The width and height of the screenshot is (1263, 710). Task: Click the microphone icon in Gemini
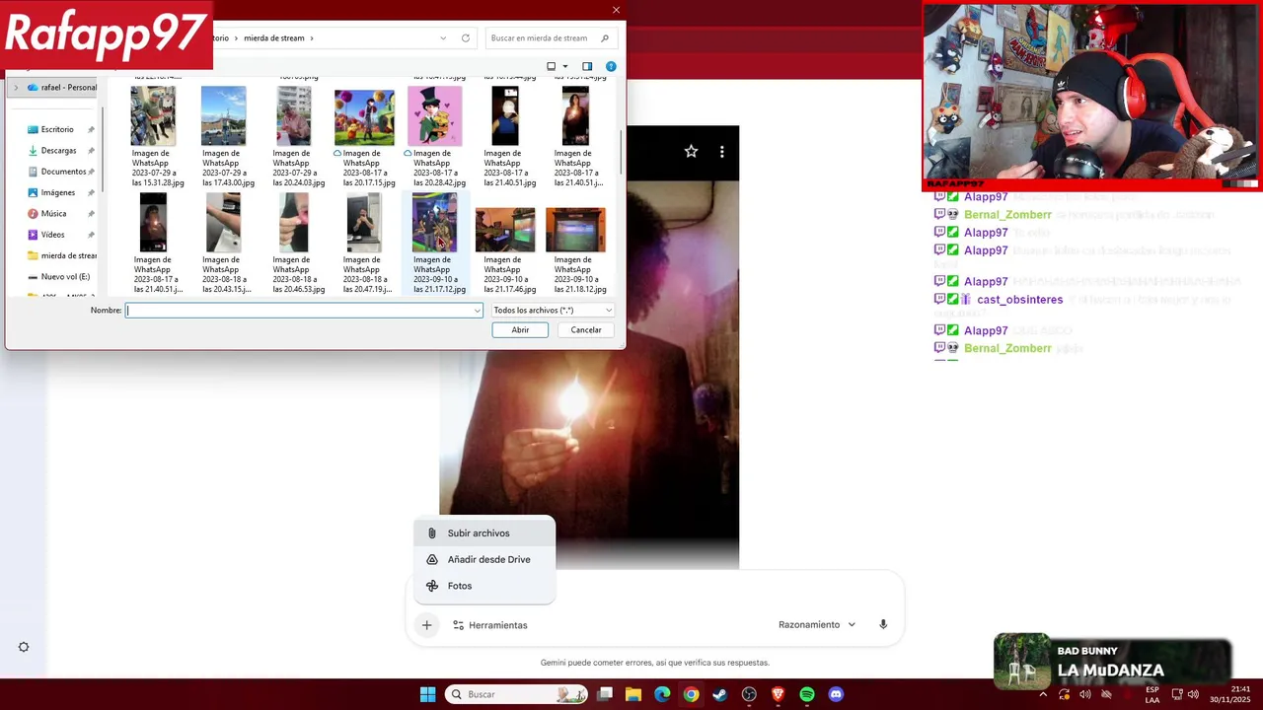pyautogui.click(x=883, y=625)
